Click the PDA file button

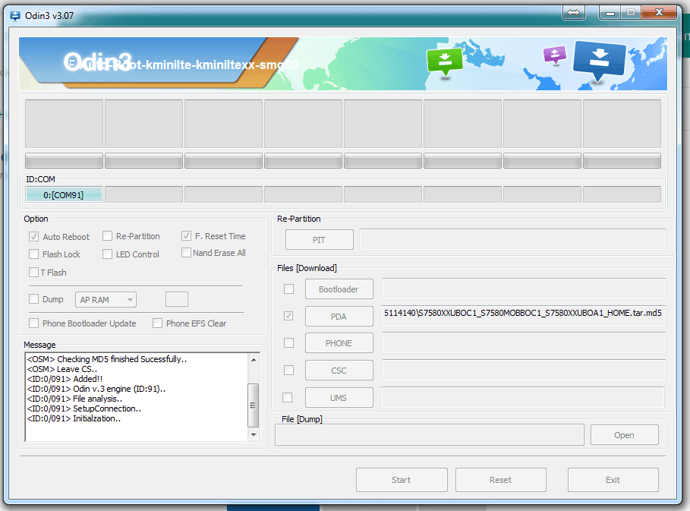click(339, 317)
